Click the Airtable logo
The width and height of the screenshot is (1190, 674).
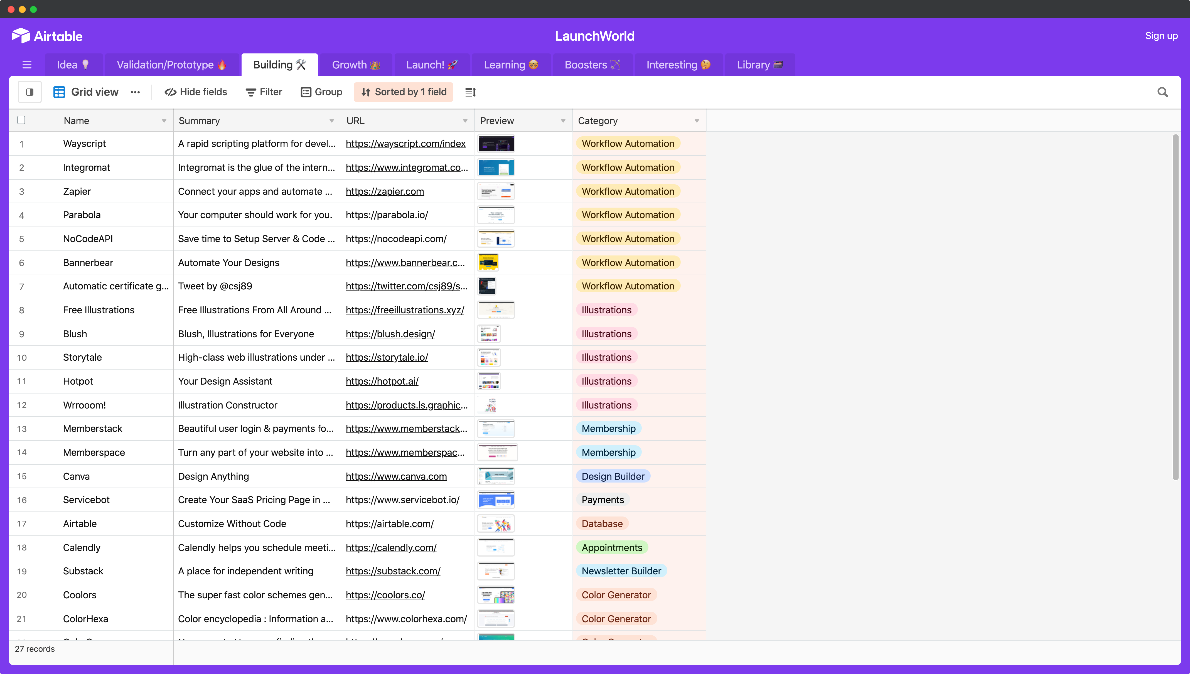click(x=47, y=36)
